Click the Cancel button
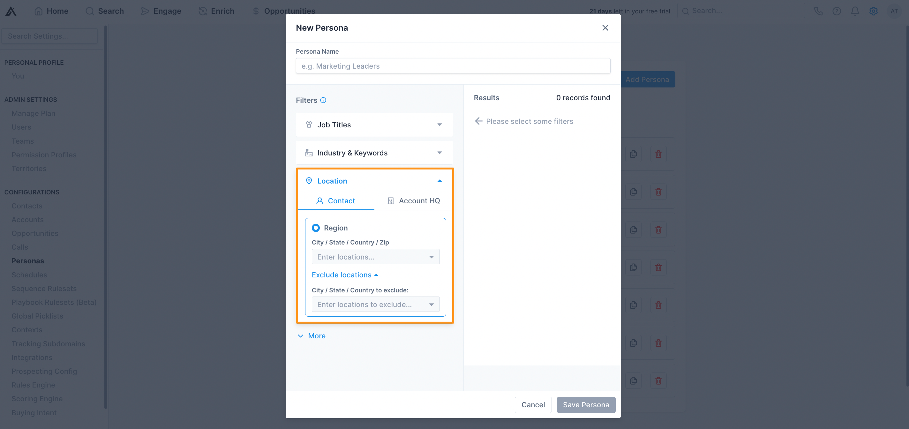 click(533, 405)
